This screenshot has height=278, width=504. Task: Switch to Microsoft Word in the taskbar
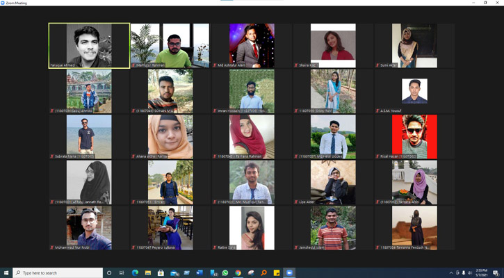(200, 272)
